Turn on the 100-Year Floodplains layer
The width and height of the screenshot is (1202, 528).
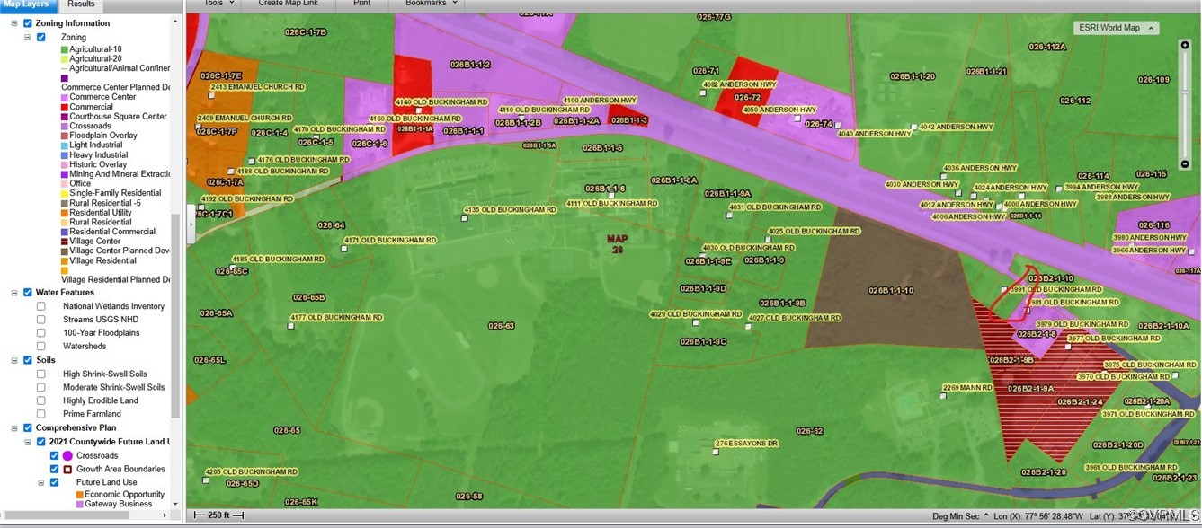pos(41,333)
